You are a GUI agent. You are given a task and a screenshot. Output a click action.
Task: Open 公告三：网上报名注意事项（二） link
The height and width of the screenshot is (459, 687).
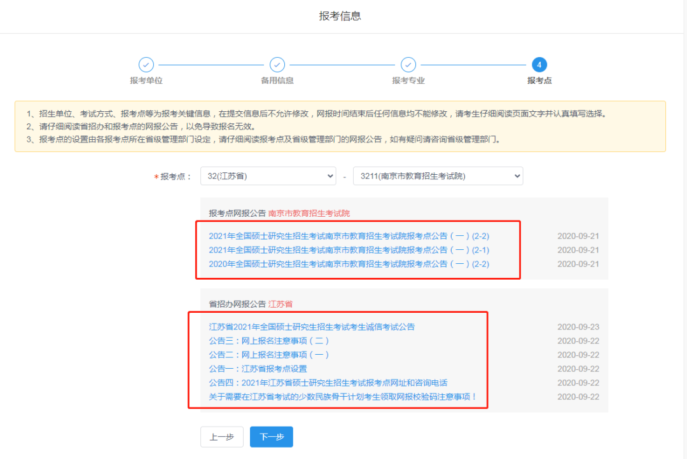point(268,341)
